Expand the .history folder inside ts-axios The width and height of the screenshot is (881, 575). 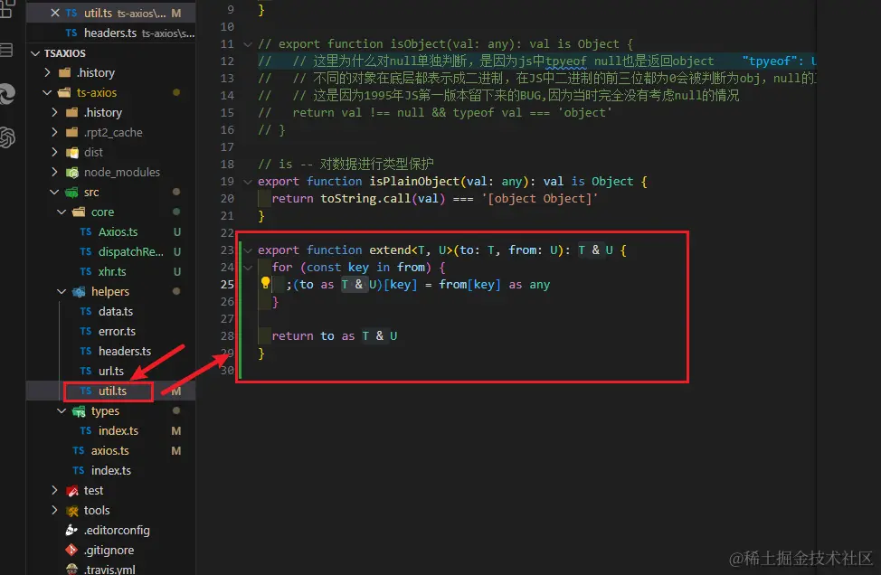54,112
